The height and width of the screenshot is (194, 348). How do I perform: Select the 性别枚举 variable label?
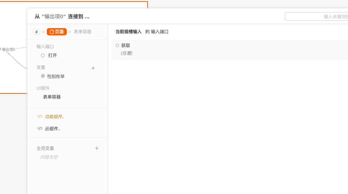[56, 77]
